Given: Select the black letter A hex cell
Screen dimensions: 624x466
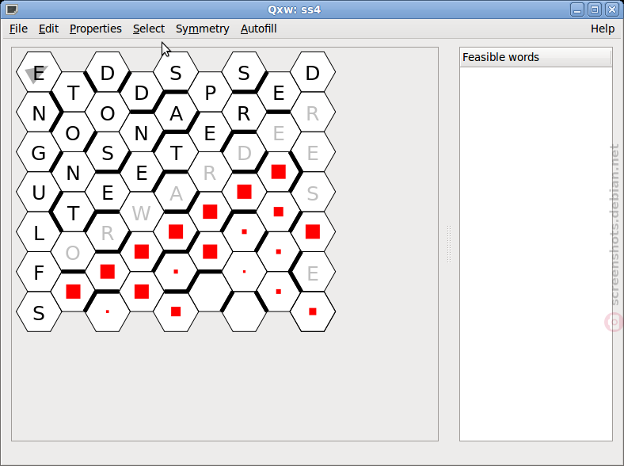Looking at the screenshot, I should [176, 113].
